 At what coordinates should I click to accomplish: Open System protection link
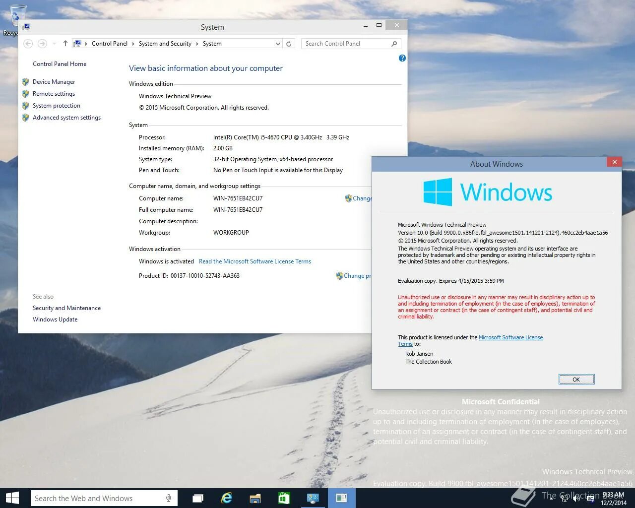(x=57, y=106)
